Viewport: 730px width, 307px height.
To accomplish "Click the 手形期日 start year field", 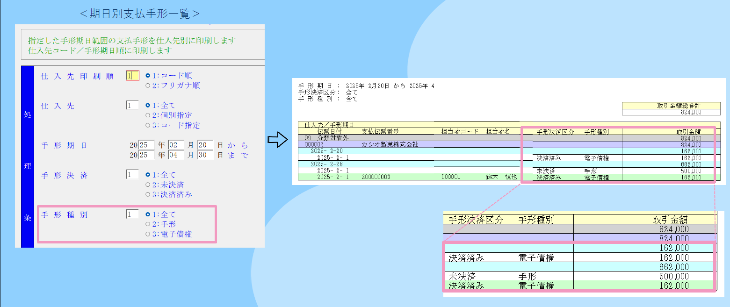I will pyautogui.click(x=146, y=145).
